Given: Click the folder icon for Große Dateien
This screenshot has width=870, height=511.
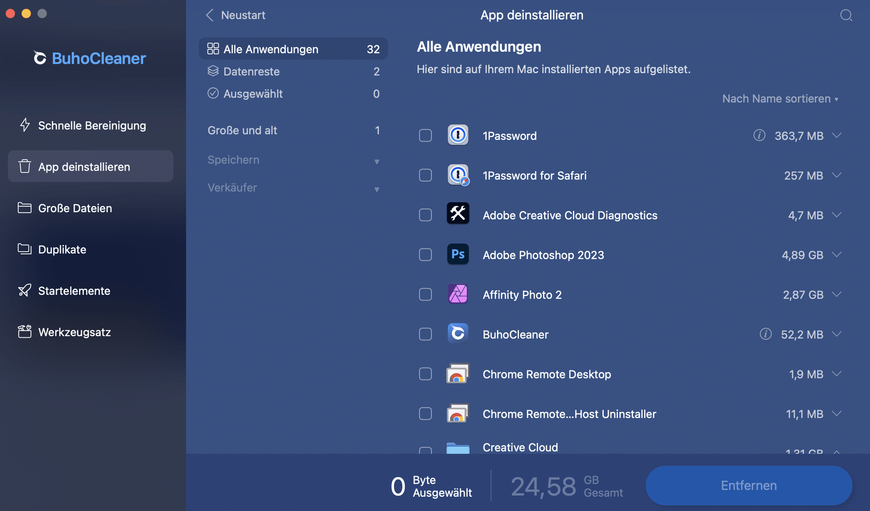Looking at the screenshot, I should click(x=25, y=208).
